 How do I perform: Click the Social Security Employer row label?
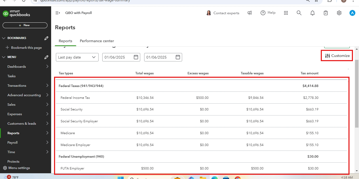click(79, 121)
